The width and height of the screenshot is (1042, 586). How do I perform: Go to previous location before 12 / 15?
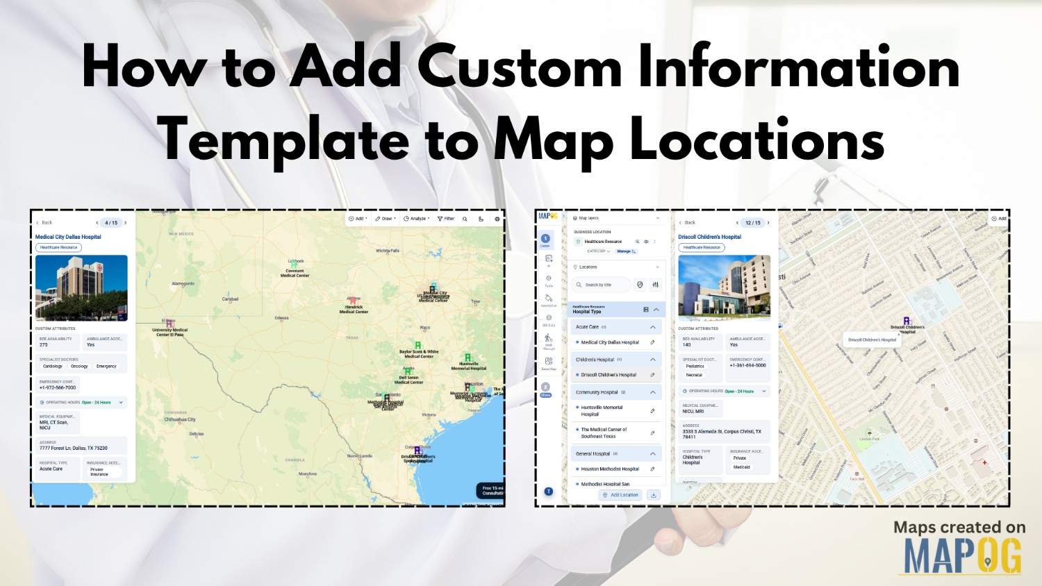(x=738, y=223)
